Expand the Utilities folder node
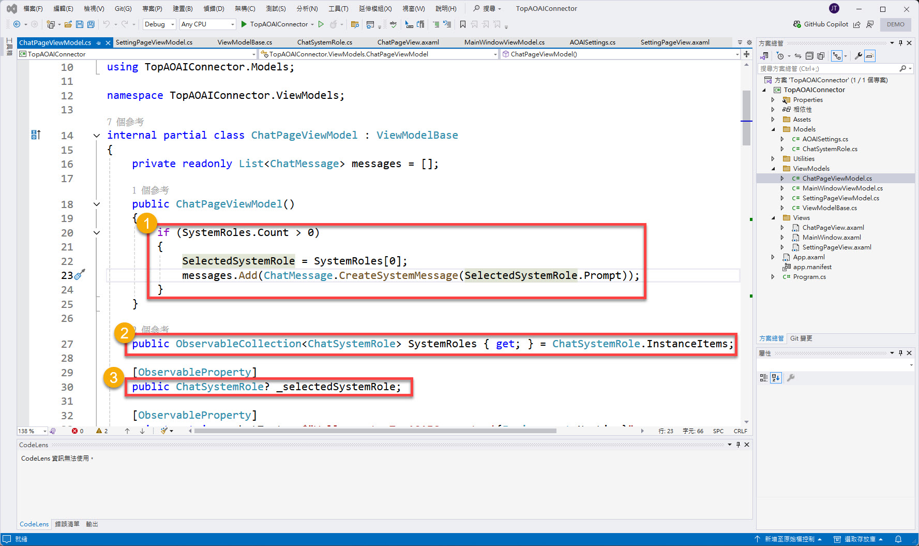The image size is (919, 546). [x=773, y=159]
